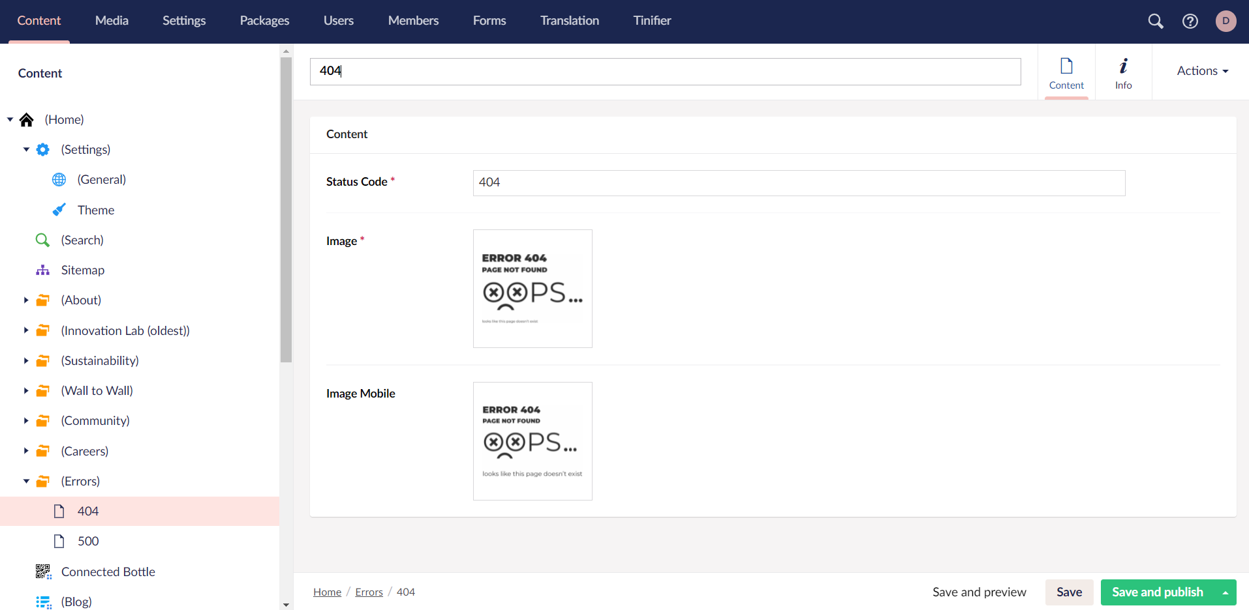Open the global search magnifier in top bar
1249x610 pixels.
click(1155, 21)
